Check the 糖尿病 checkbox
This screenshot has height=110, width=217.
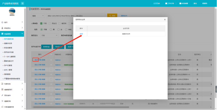[x=59, y=23]
